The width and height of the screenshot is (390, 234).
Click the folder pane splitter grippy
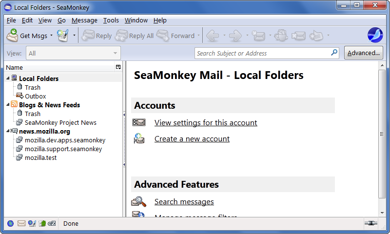(124, 139)
